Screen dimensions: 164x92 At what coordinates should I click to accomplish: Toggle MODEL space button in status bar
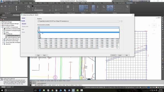pyautogui.click(x=101, y=87)
